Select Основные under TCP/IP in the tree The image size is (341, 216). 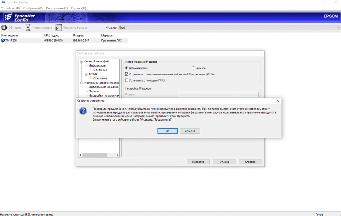point(100,78)
